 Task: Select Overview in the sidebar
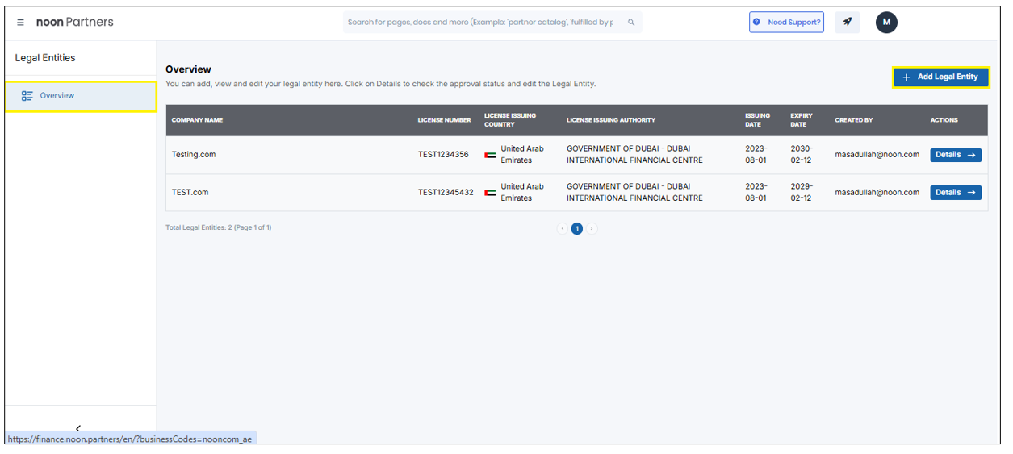pyautogui.click(x=81, y=96)
